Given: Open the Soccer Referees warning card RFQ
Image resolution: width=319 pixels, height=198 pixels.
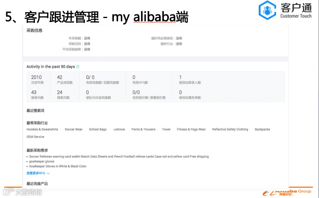Looking at the screenshot, I should click(119, 156).
